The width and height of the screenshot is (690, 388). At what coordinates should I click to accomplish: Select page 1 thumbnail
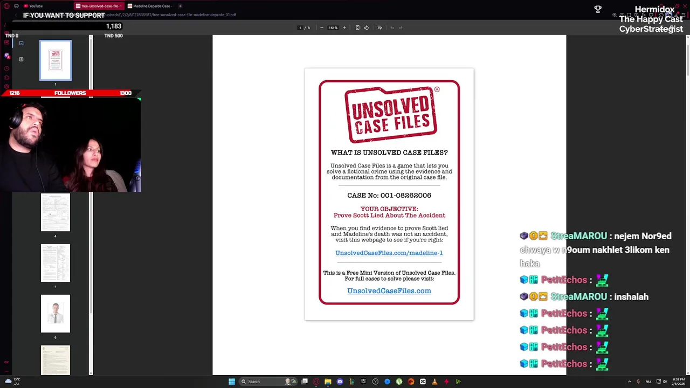[56, 60]
